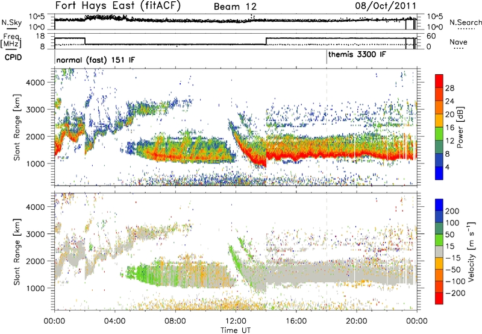This screenshot has width=482, height=334.
Task: Click the gray segment of the Velocity color bar
Action: [x=439, y=251]
